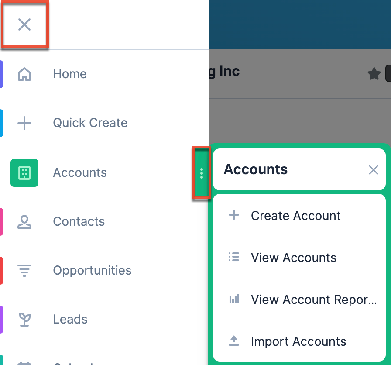The width and height of the screenshot is (391, 365).
Task: Click the Contacts person icon
Action: click(24, 222)
